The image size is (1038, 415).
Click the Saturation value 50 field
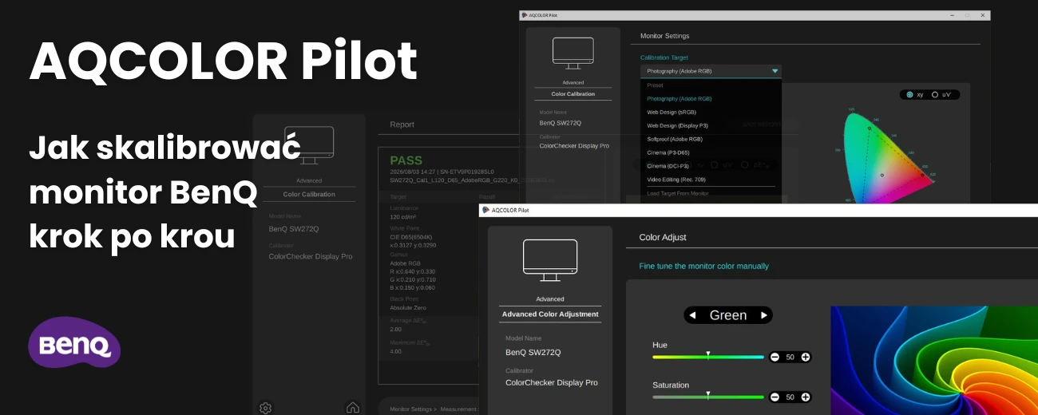click(x=790, y=397)
